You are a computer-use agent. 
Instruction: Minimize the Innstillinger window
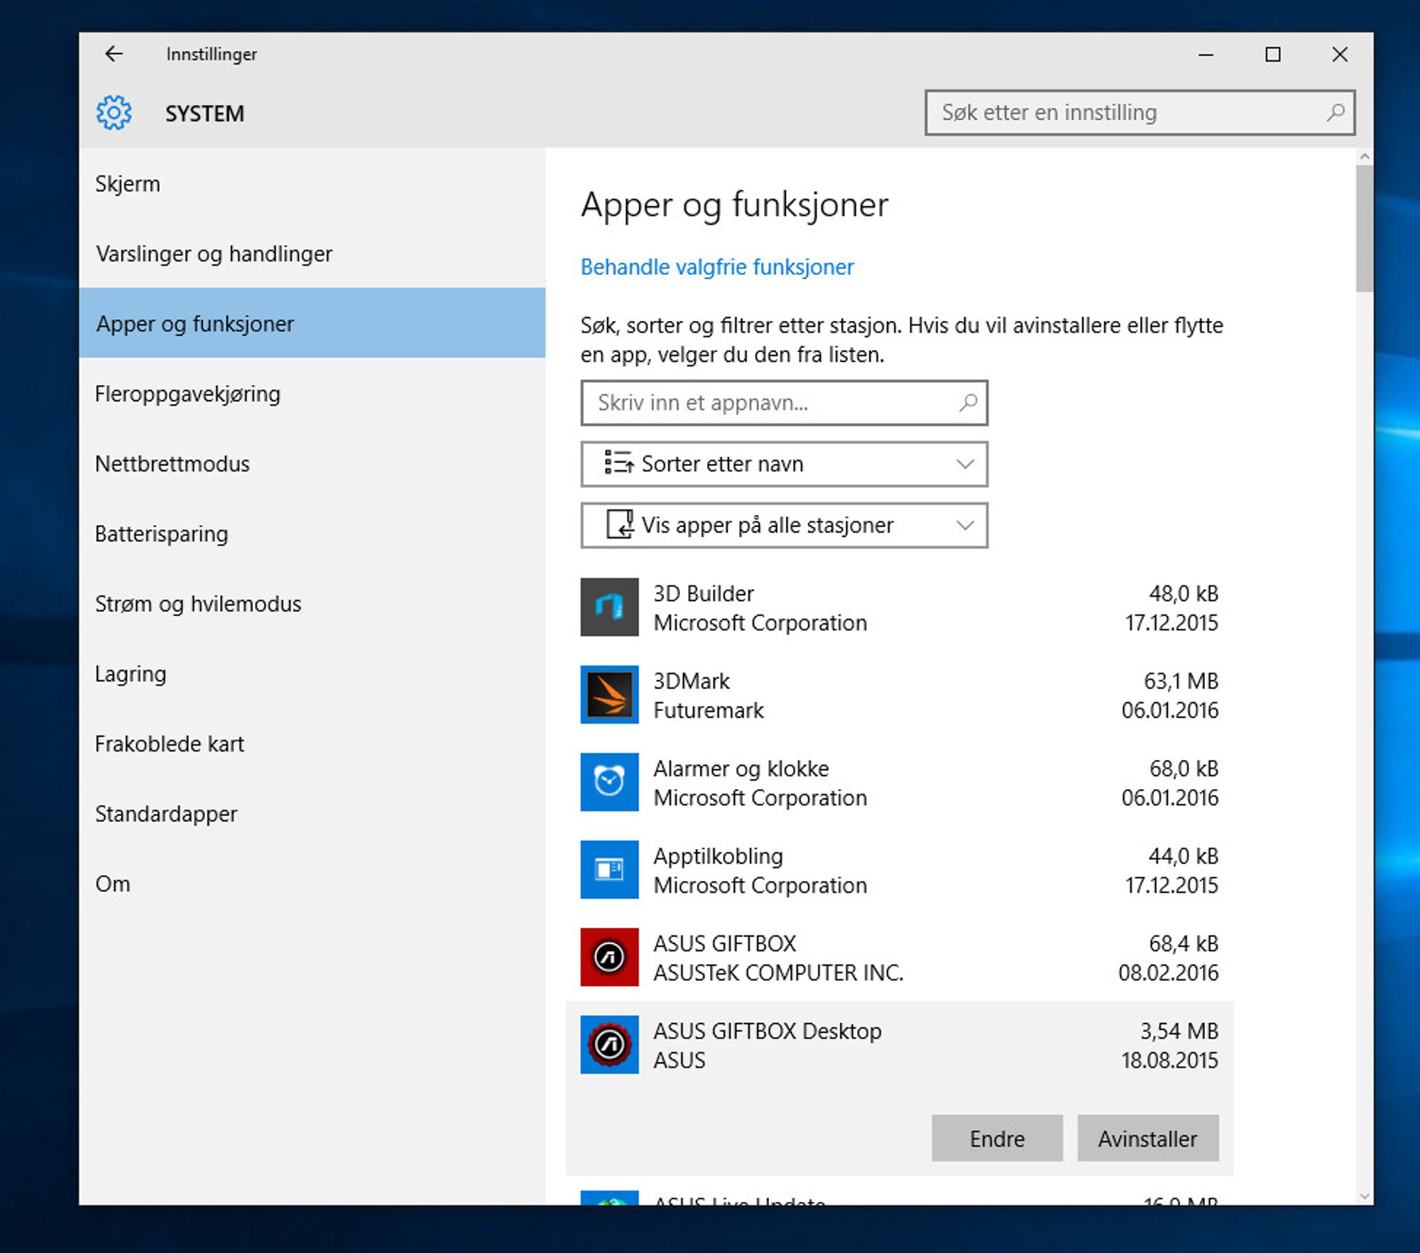(1206, 54)
